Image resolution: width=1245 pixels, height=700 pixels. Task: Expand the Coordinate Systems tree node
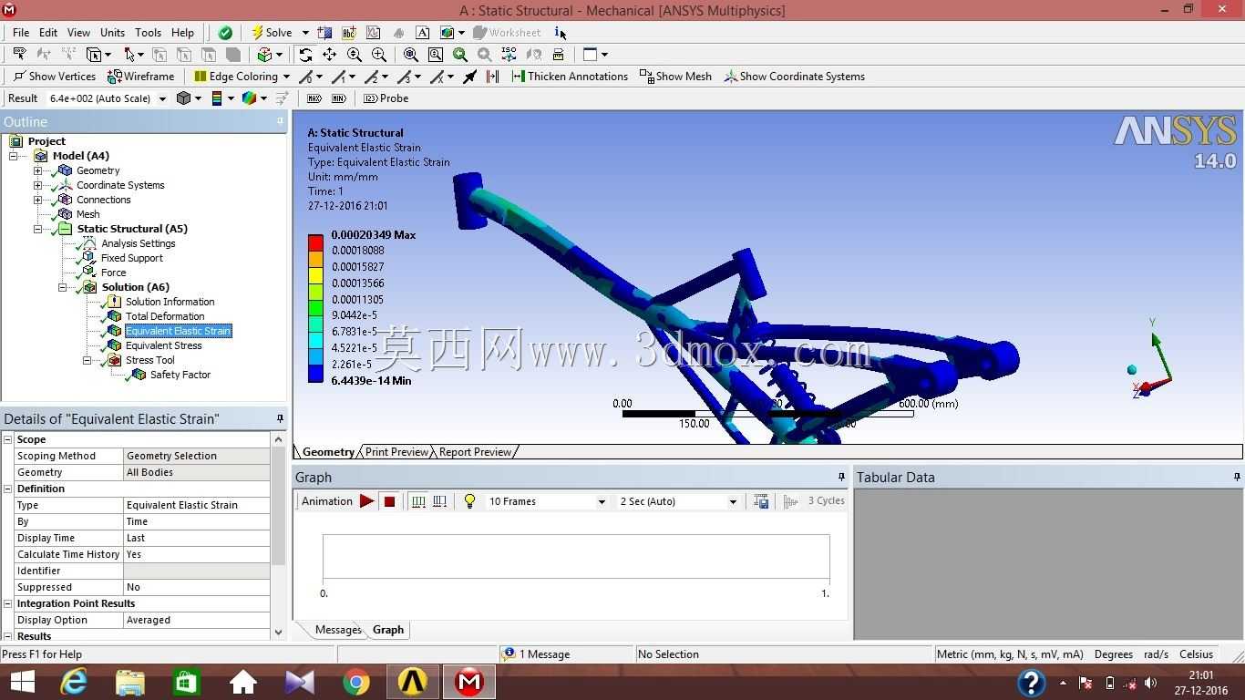click(x=37, y=185)
